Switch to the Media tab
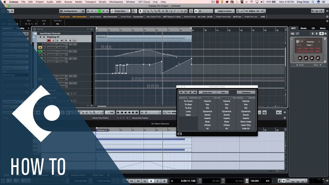This screenshot has width=329, height=185. [x=303, y=28]
